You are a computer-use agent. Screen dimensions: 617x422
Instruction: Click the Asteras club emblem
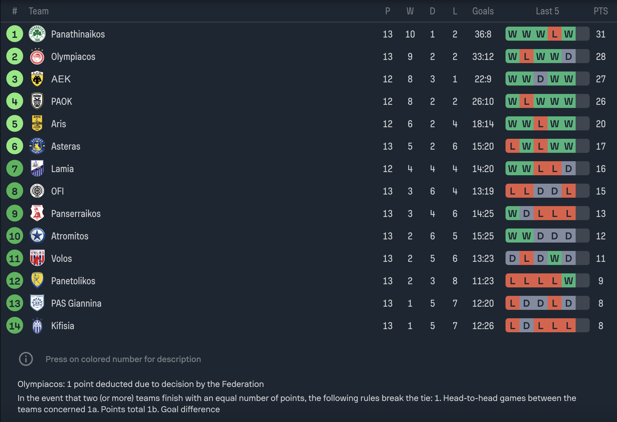[37, 146]
